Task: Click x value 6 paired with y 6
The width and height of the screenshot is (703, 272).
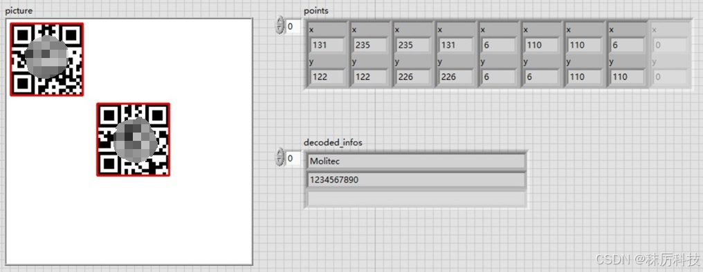Action: [499, 45]
